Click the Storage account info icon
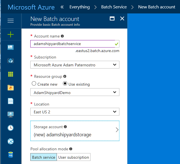180x164 pixels. [65, 127]
